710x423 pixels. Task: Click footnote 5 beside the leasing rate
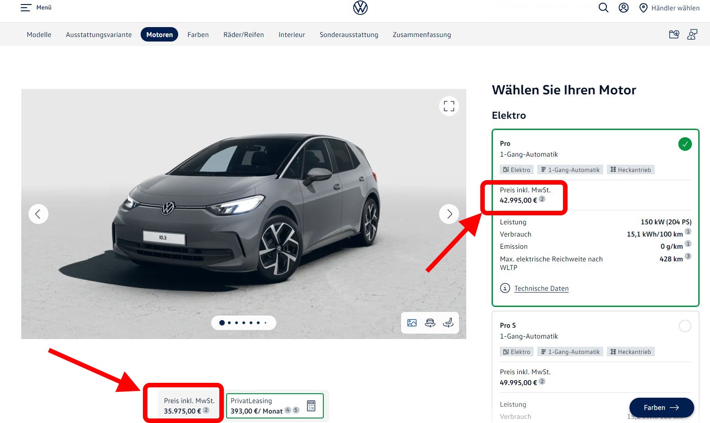click(296, 410)
